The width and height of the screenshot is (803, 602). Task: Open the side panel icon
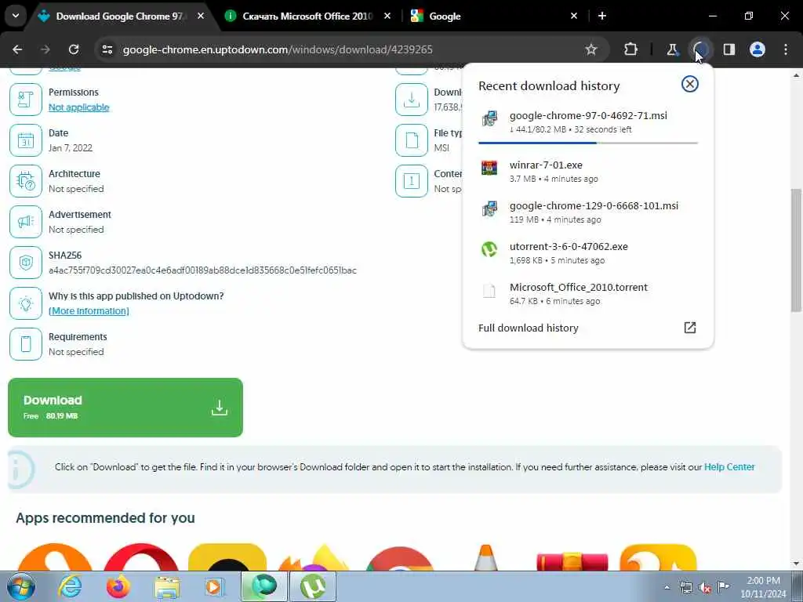click(729, 49)
